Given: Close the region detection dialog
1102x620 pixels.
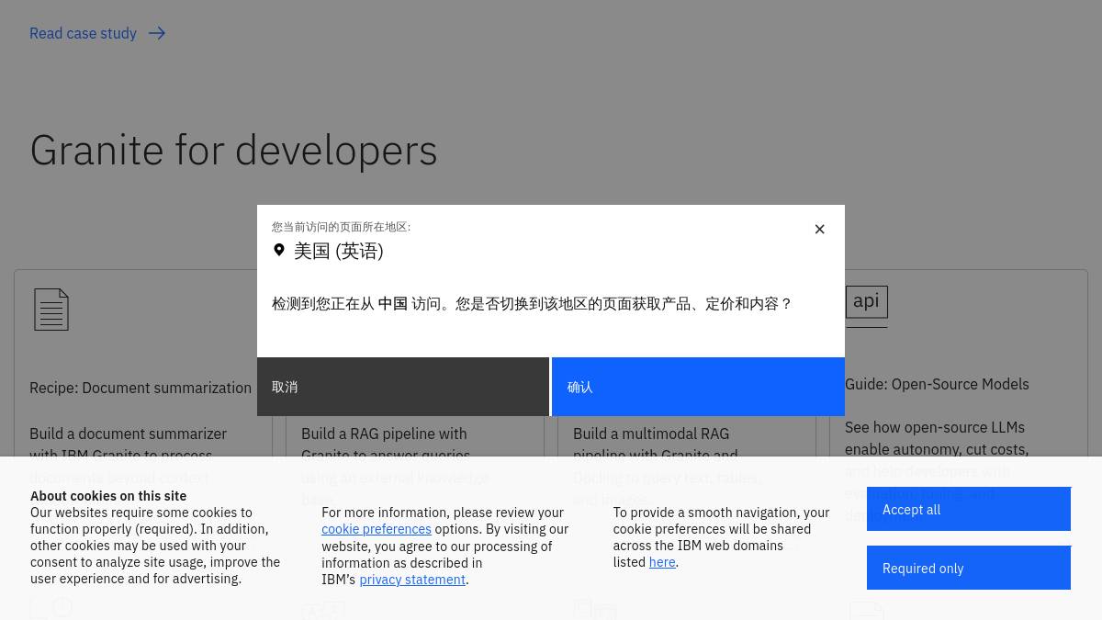Looking at the screenshot, I should click(x=820, y=230).
